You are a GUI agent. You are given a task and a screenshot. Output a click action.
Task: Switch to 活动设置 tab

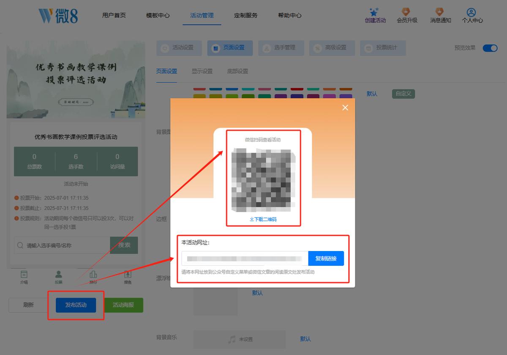pos(179,48)
